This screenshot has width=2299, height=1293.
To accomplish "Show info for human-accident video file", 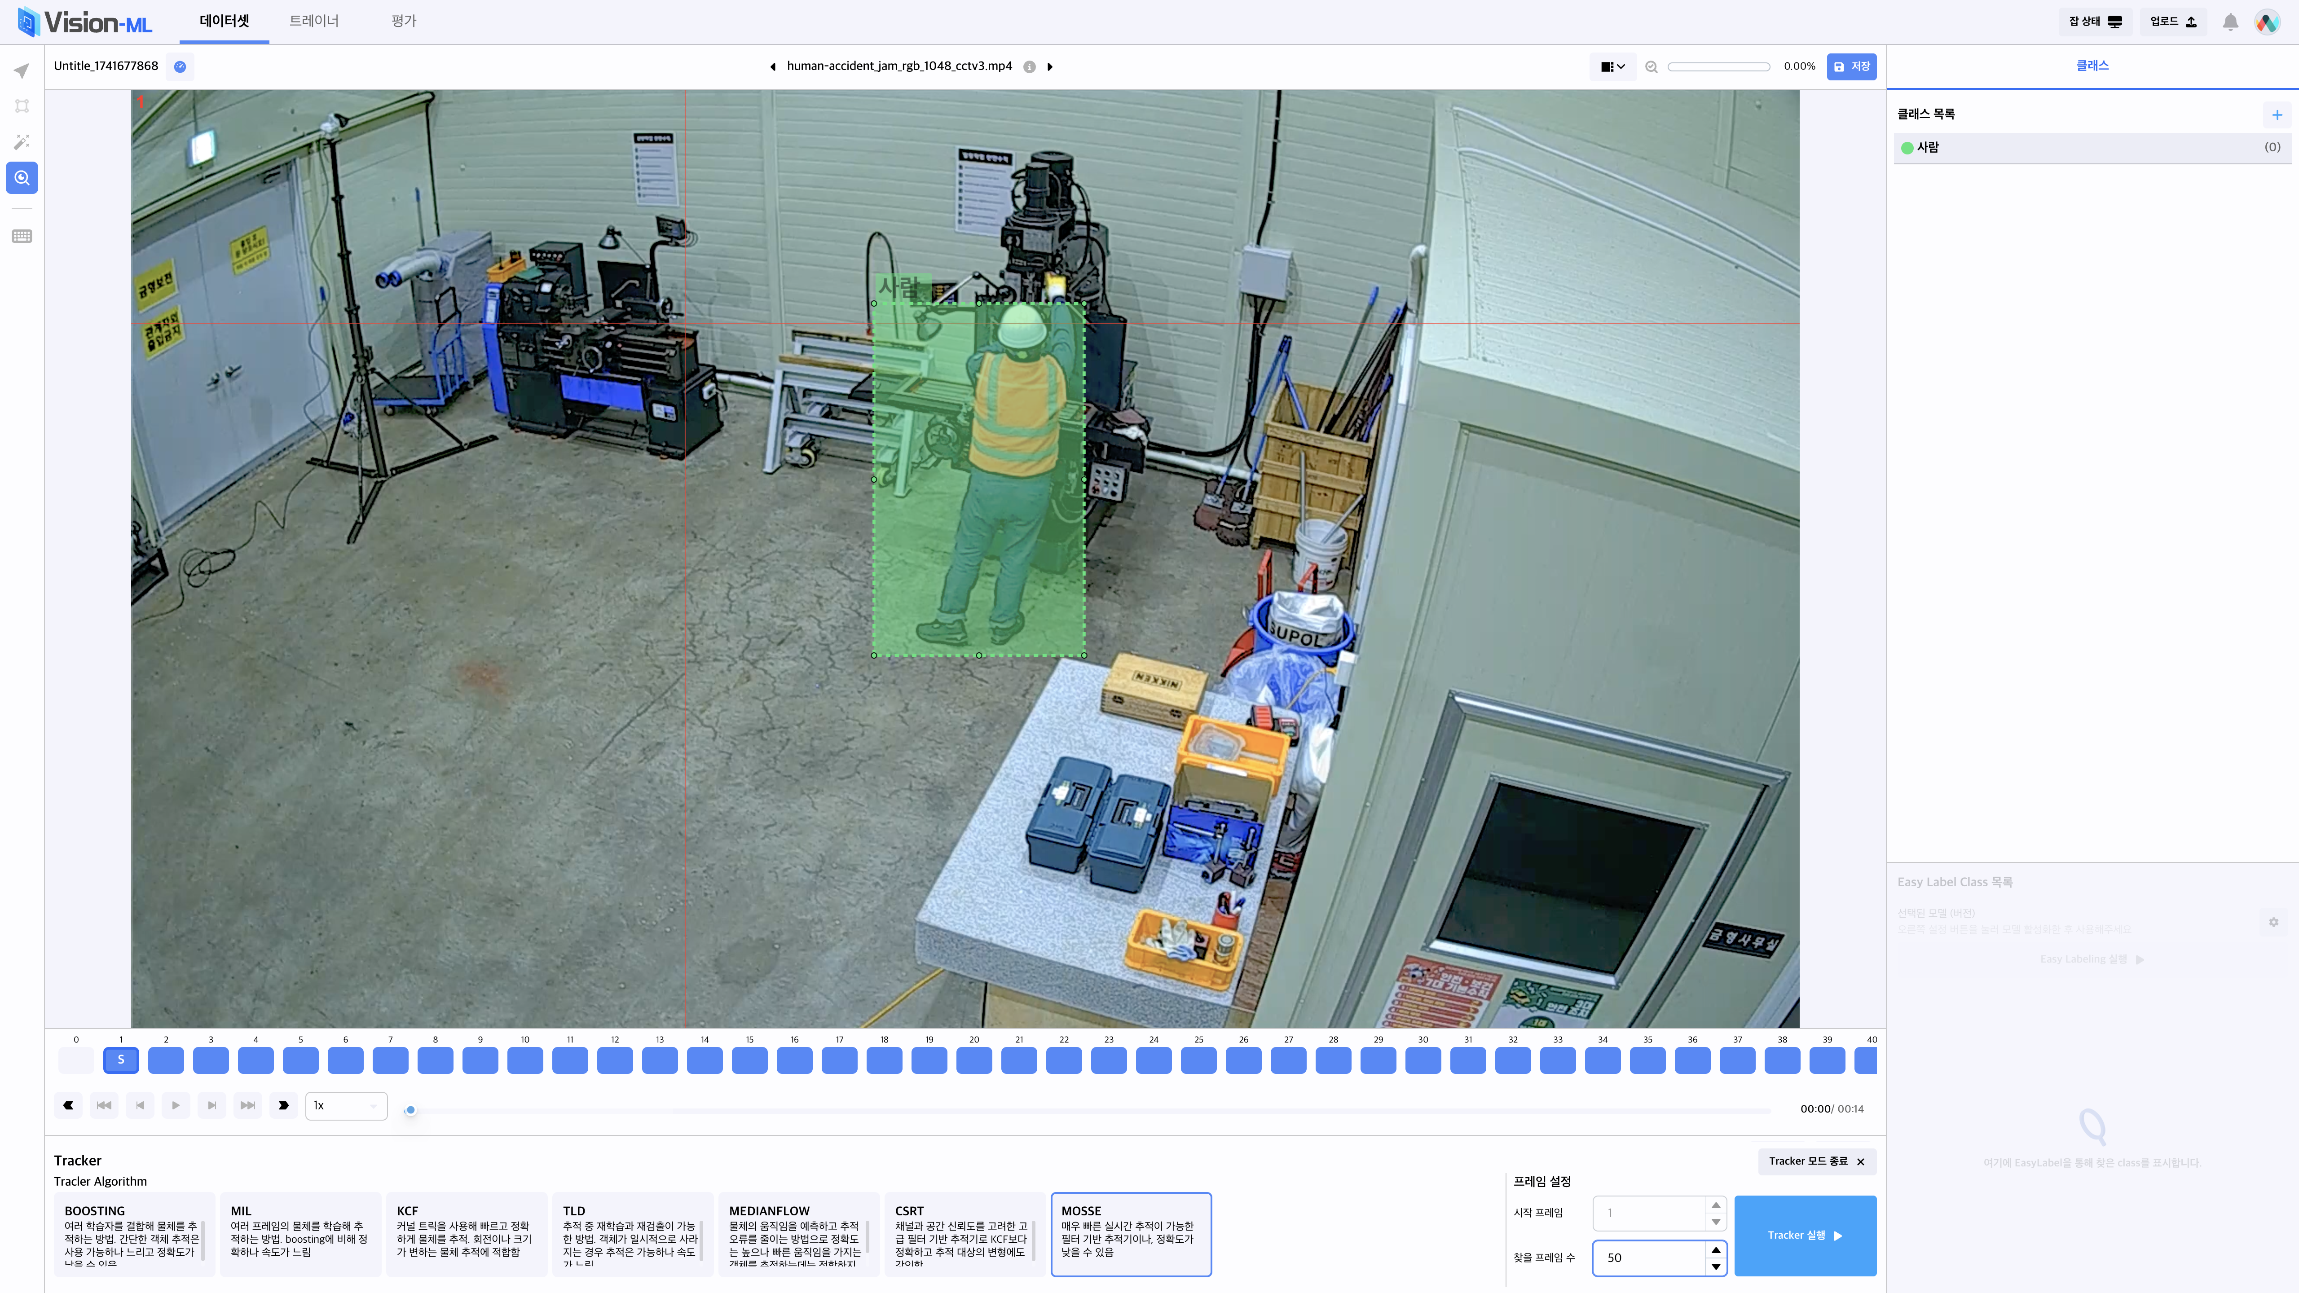I will click(x=1029, y=66).
